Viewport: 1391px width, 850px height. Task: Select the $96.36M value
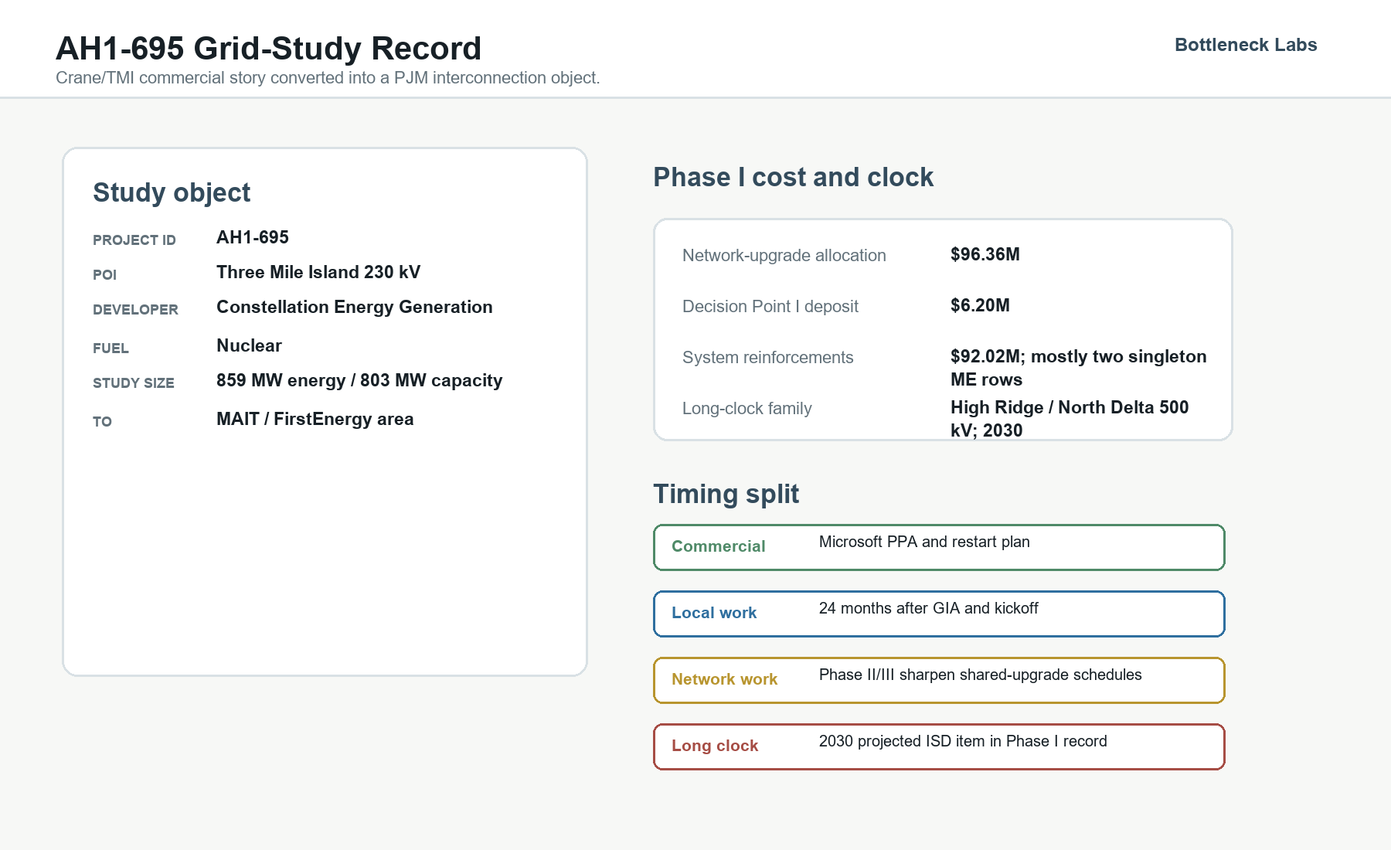coord(985,254)
